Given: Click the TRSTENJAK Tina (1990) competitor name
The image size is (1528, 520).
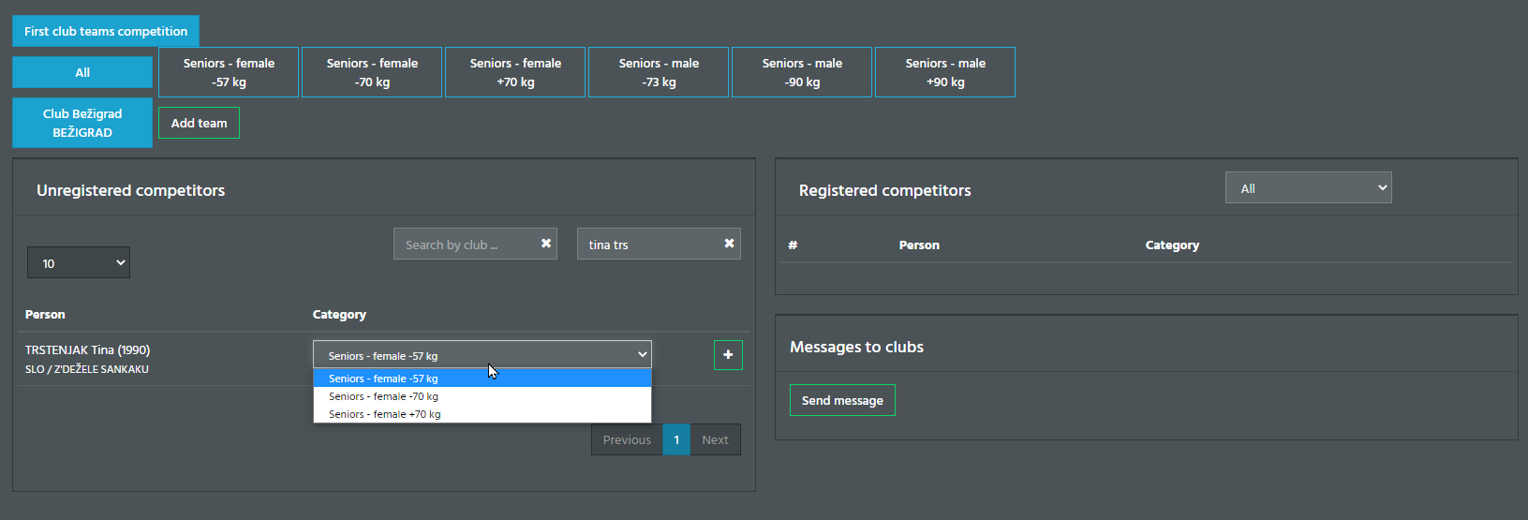Looking at the screenshot, I should [87, 349].
